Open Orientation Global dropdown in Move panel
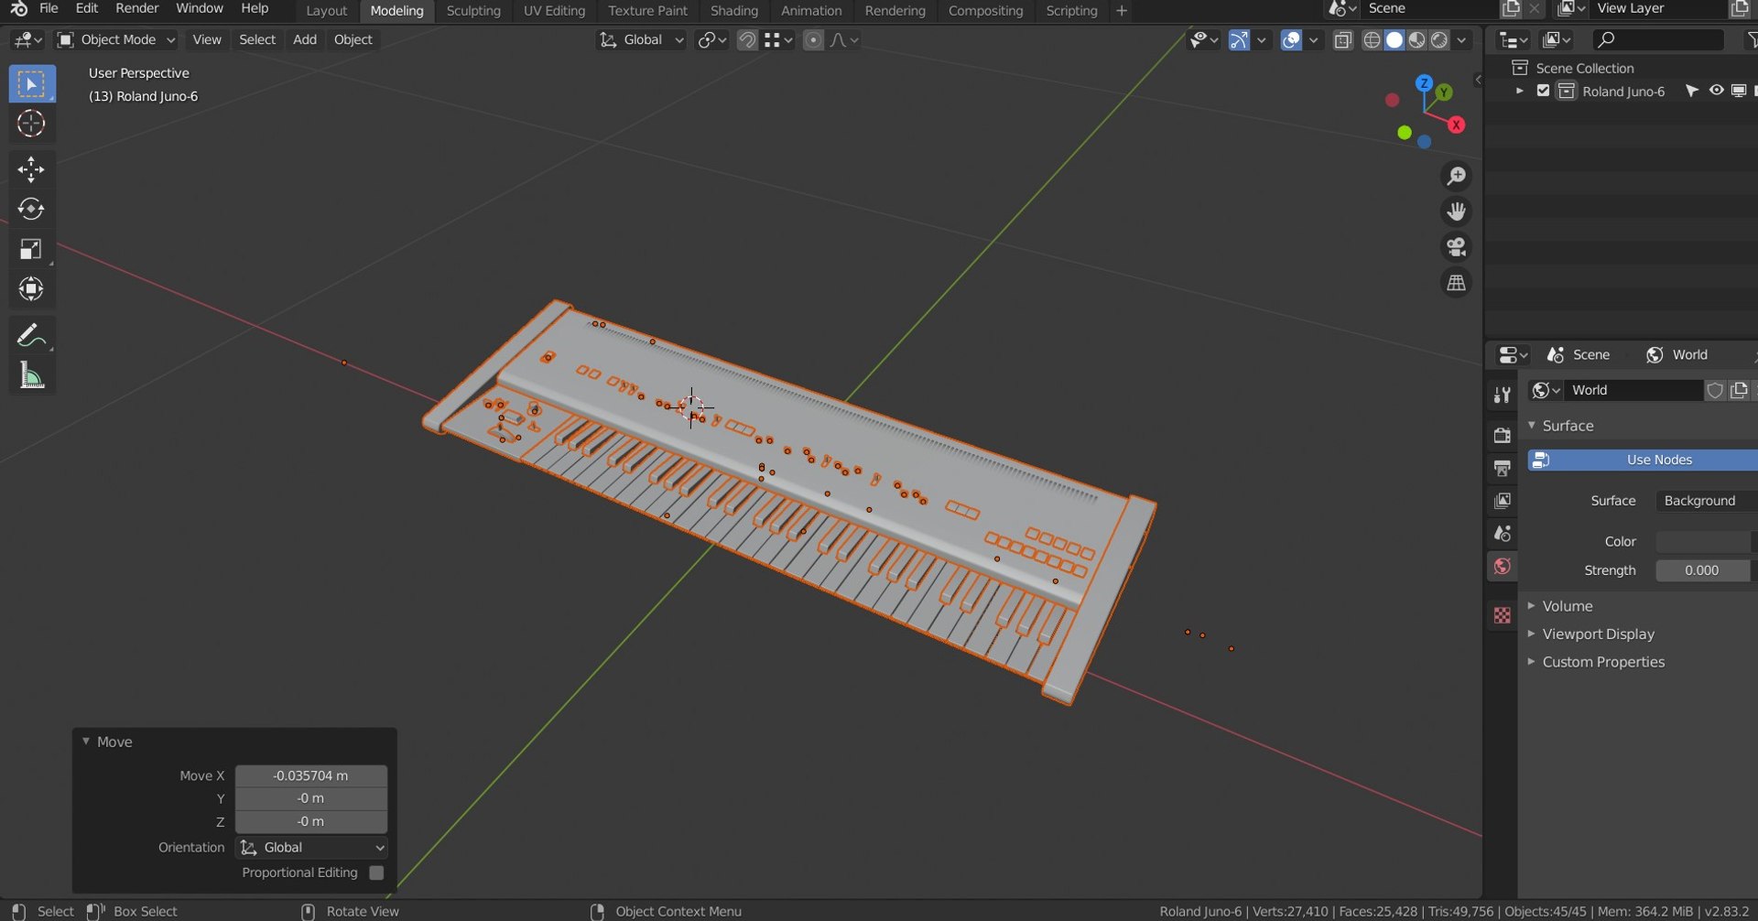The image size is (1758, 921). 311,848
